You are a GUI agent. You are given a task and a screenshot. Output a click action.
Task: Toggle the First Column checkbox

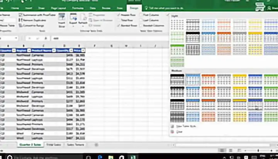click(141, 14)
